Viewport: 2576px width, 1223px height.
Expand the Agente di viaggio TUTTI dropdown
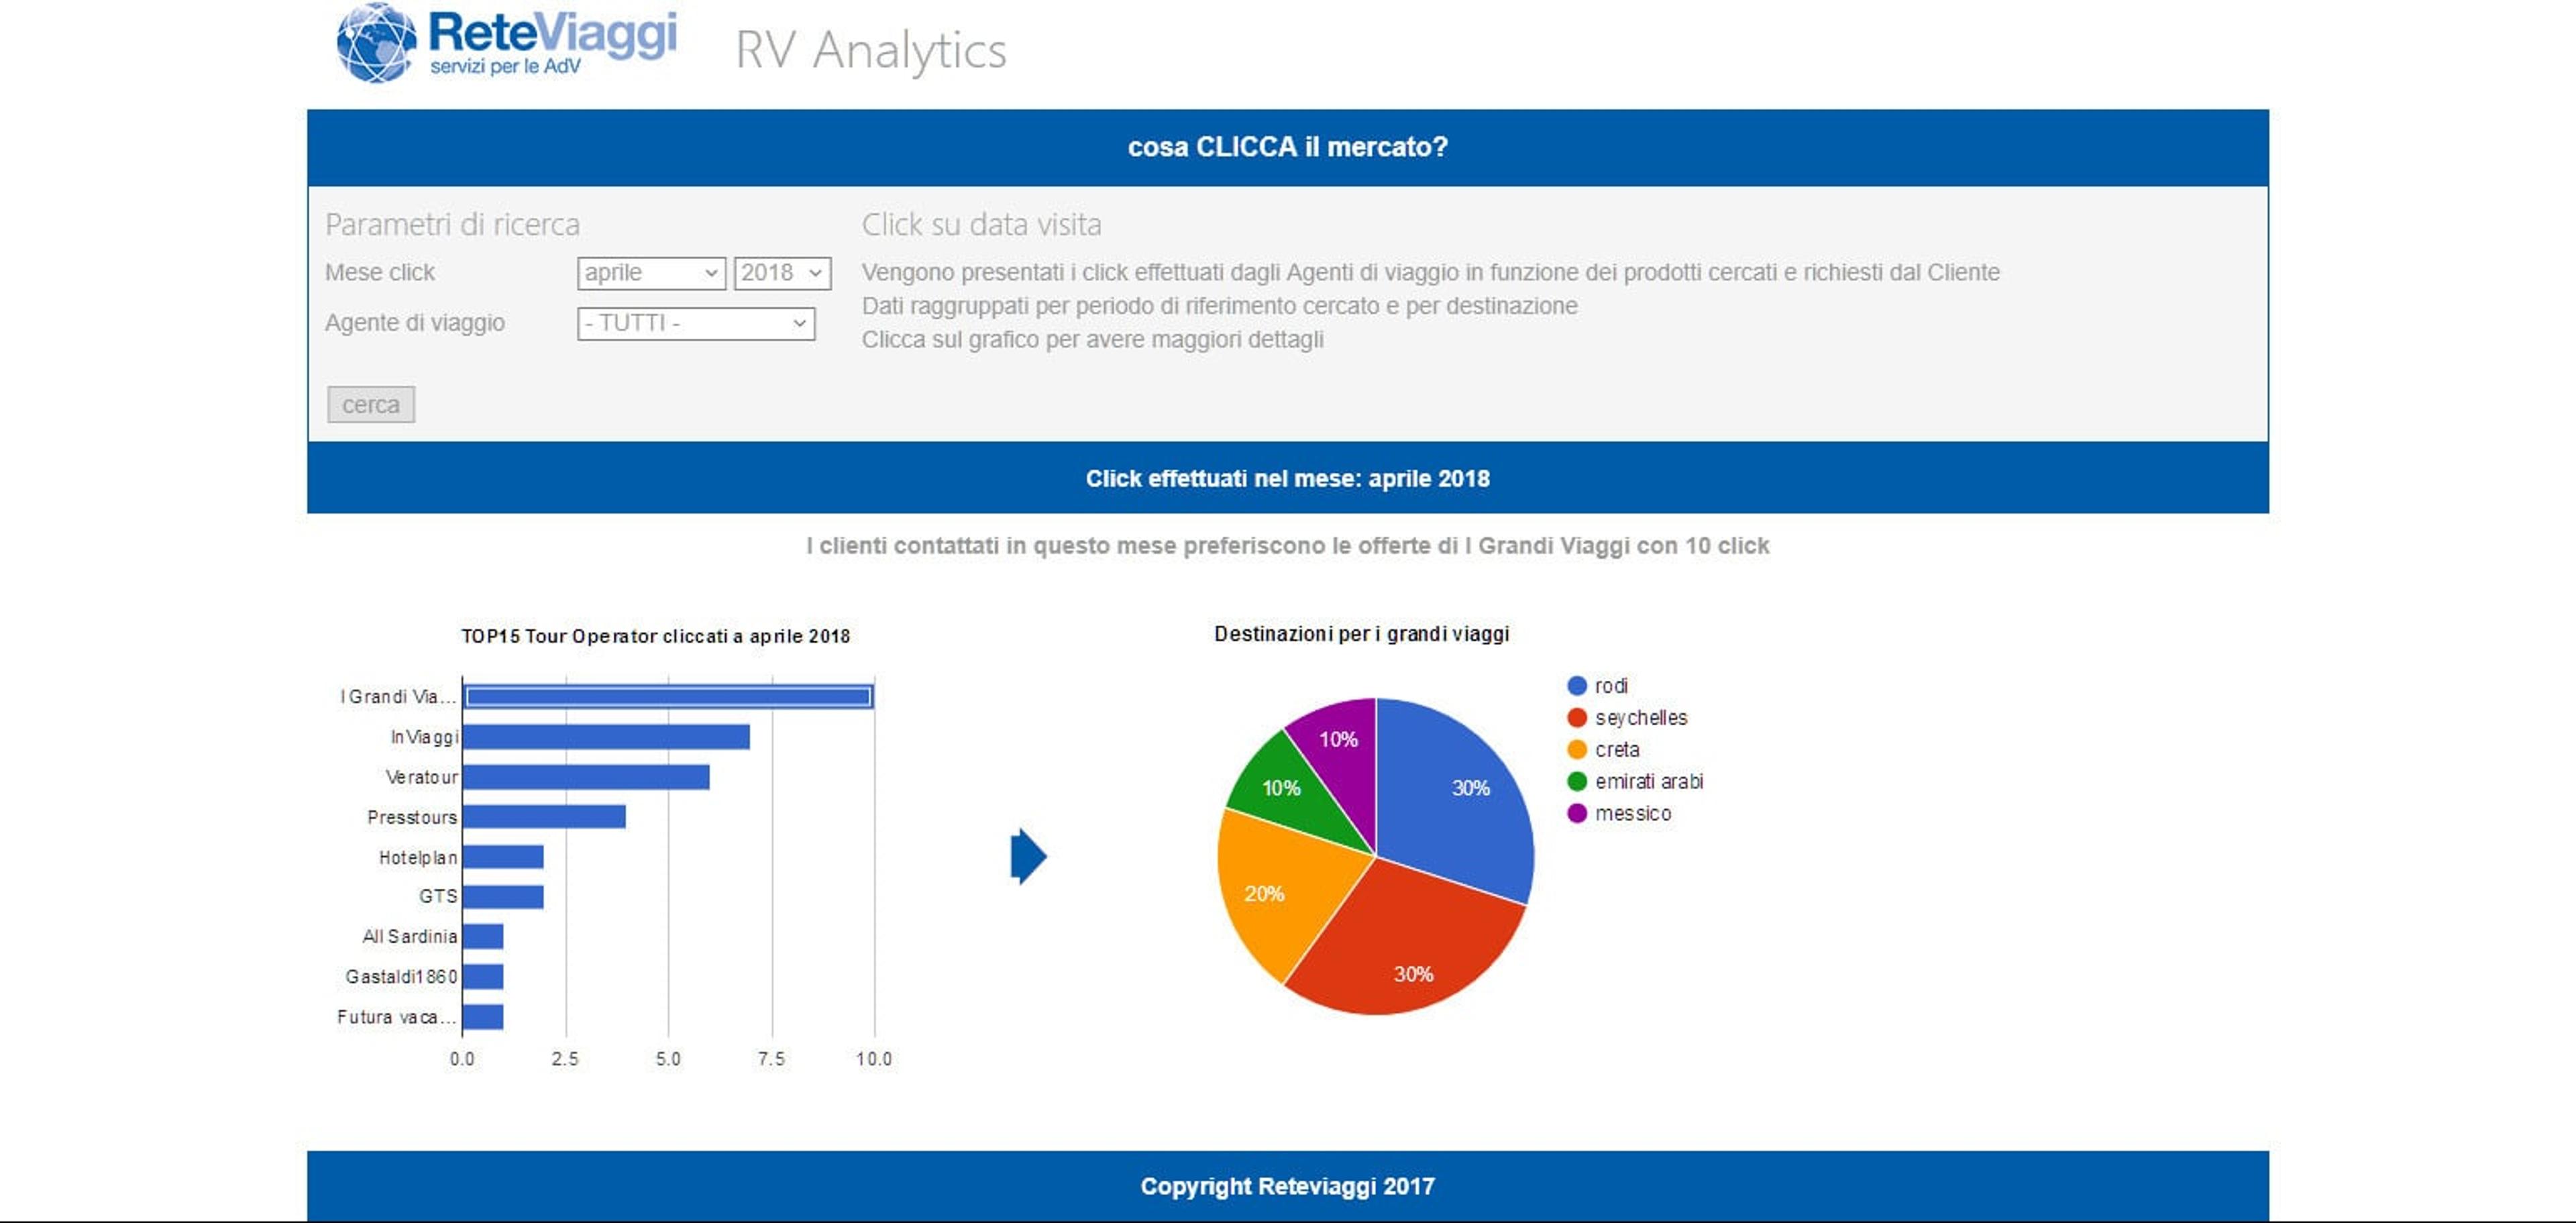(696, 323)
